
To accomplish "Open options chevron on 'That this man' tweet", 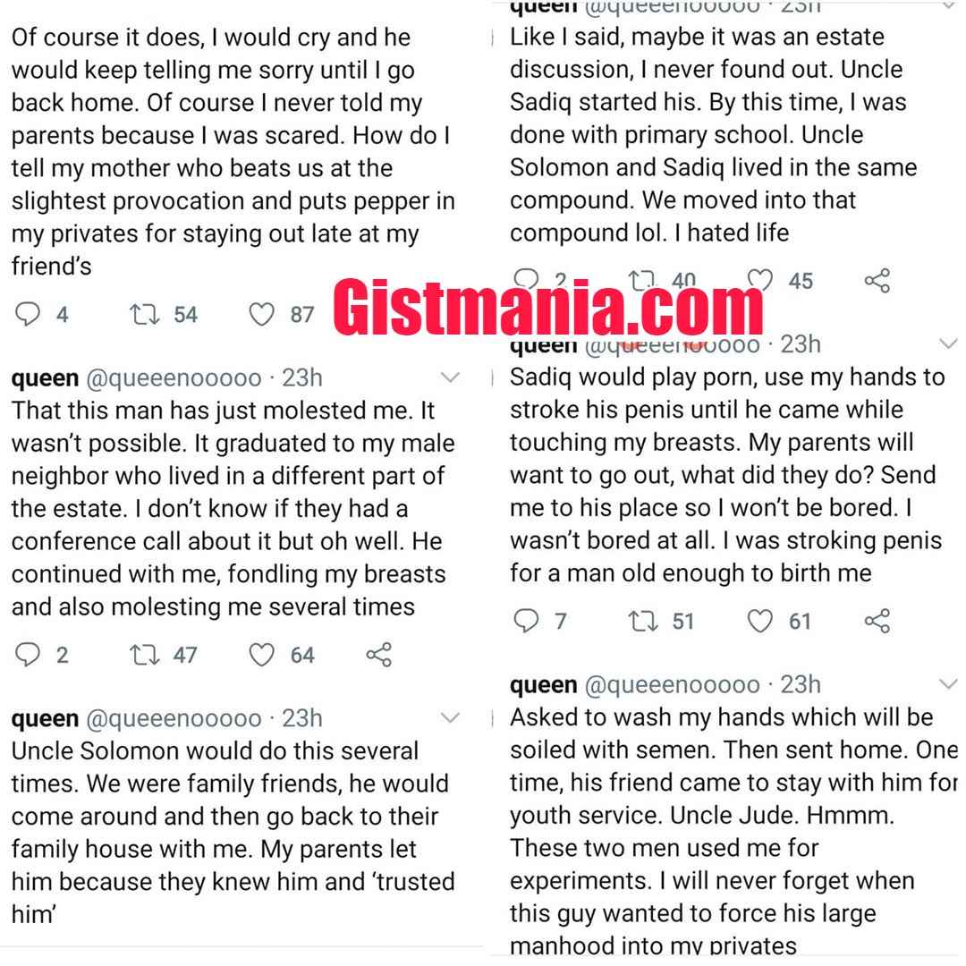I will 450,377.
